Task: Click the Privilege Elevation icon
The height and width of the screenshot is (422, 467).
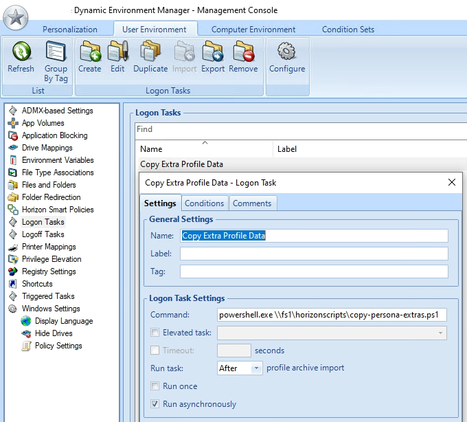Action: [x=13, y=259]
